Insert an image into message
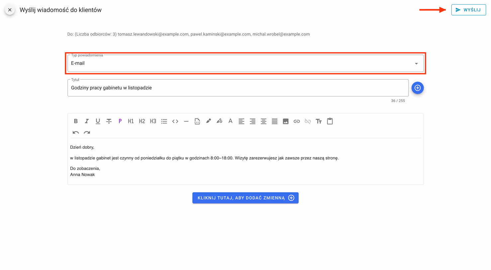 [286, 121]
